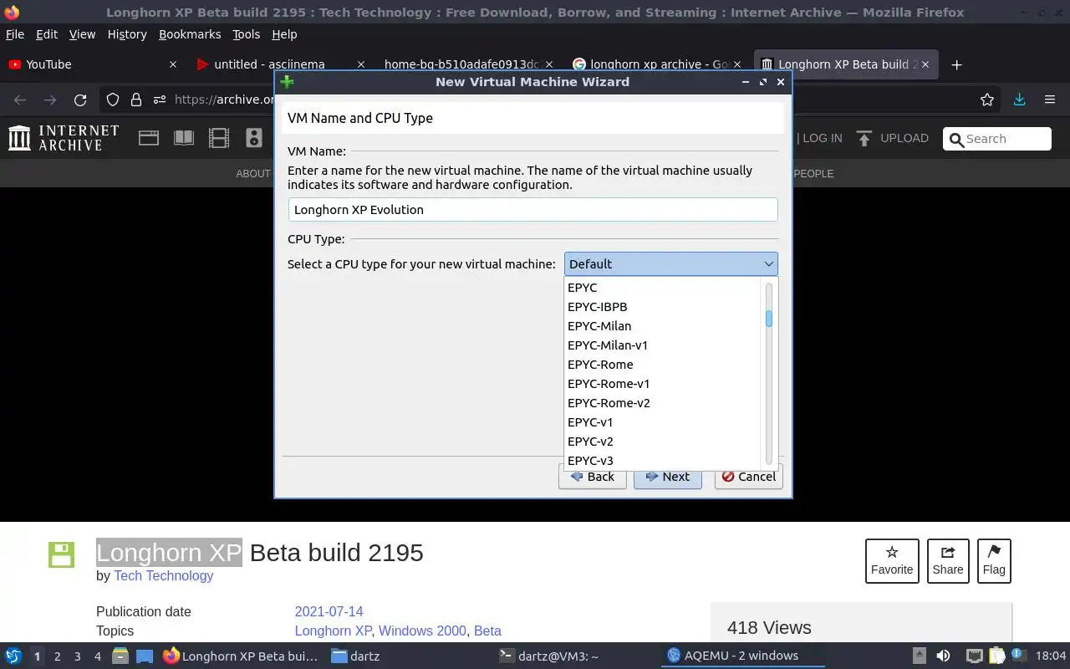
Task: Open Firefox Tools menu
Action: tap(247, 34)
